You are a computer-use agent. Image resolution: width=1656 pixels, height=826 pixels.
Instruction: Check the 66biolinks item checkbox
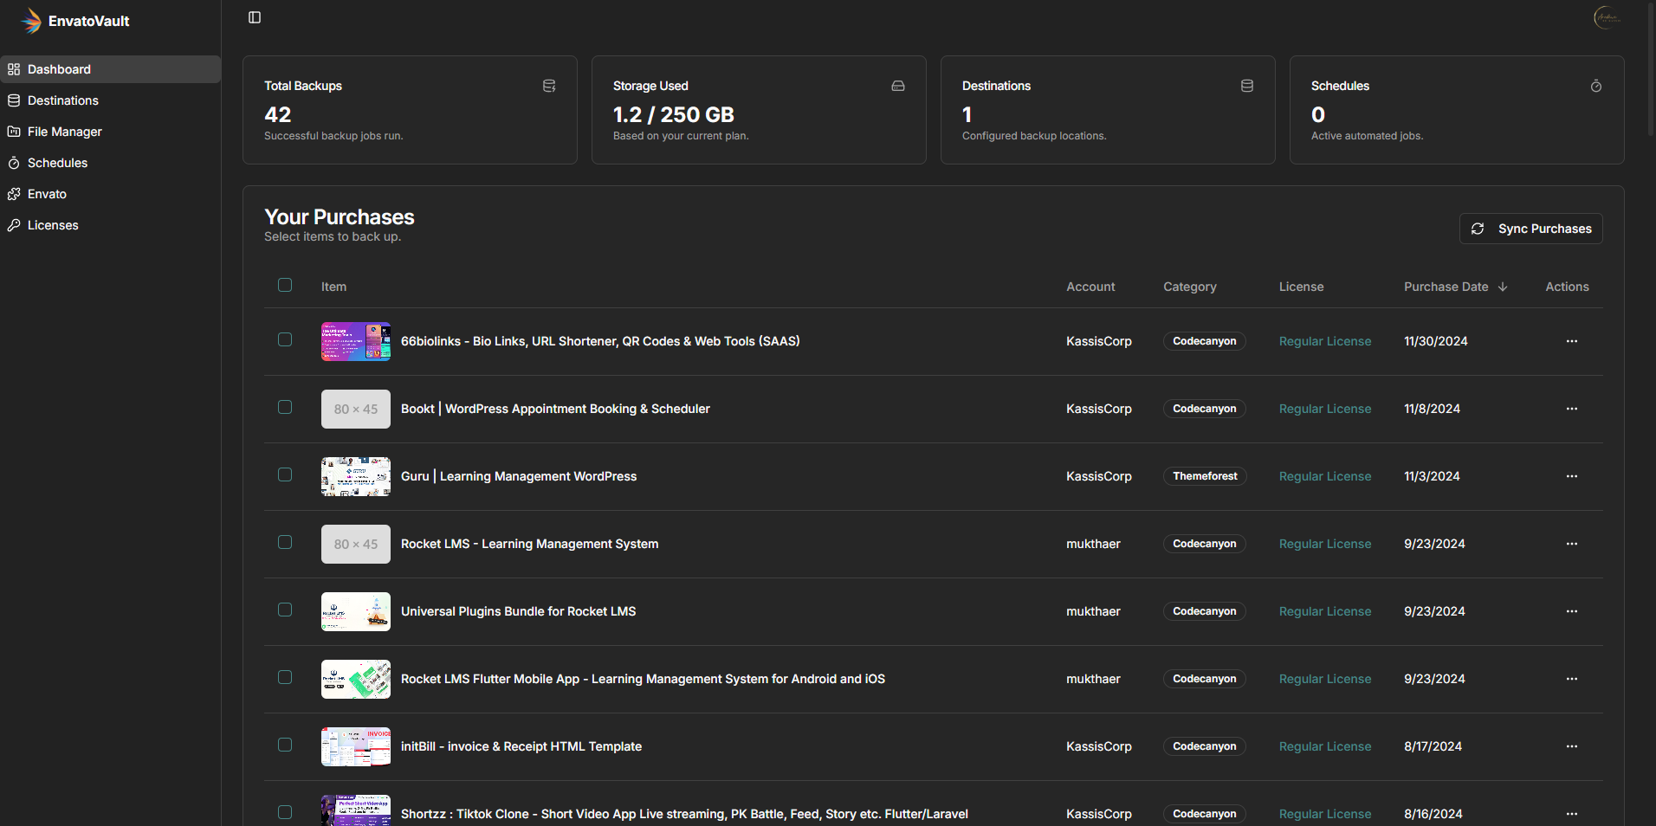[x=285, y=339]
